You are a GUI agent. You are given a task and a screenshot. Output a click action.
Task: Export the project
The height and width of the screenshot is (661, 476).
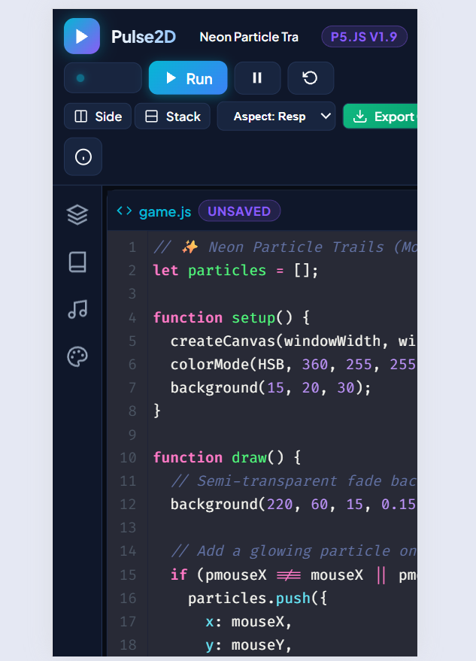[x=380, y=117]
